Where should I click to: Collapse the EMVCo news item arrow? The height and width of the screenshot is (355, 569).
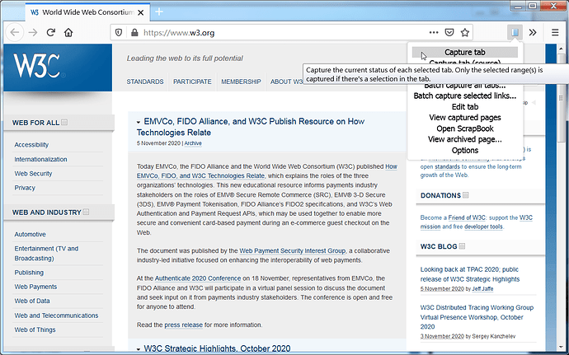point(139,123)
